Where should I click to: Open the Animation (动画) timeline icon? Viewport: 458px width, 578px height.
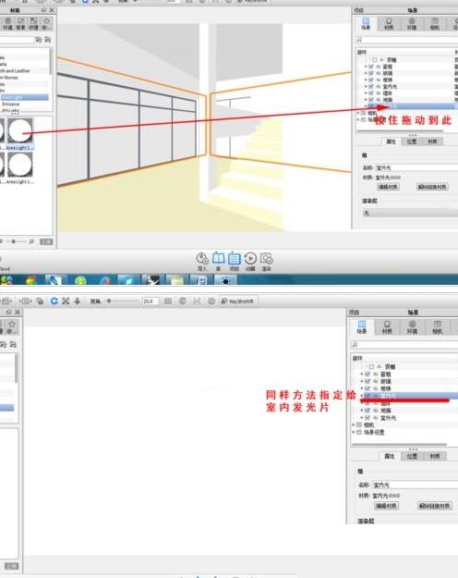(x=250, y=262)
